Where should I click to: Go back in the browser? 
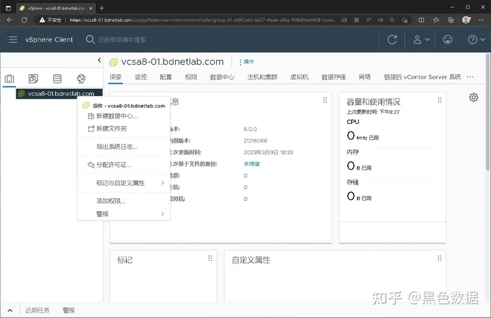click(x=10, y=20)
